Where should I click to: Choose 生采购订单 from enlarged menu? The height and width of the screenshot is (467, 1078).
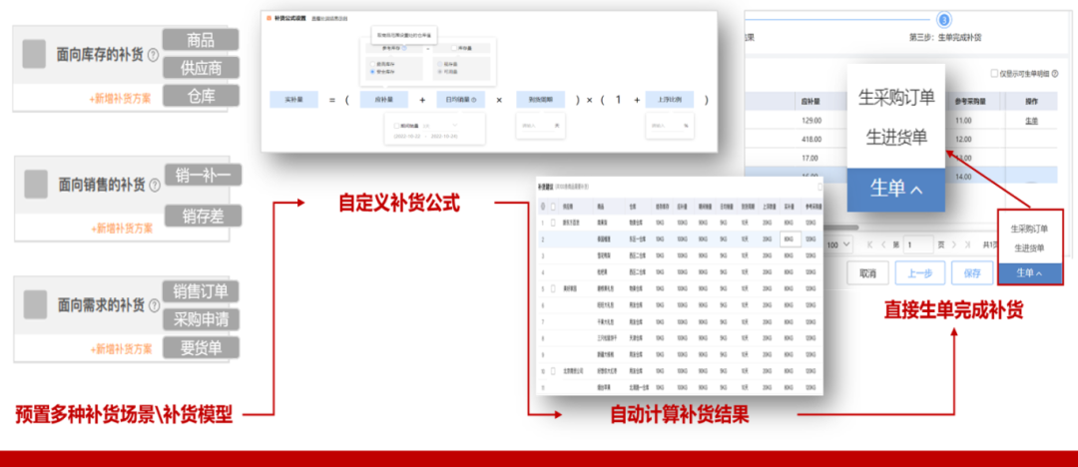895,97
